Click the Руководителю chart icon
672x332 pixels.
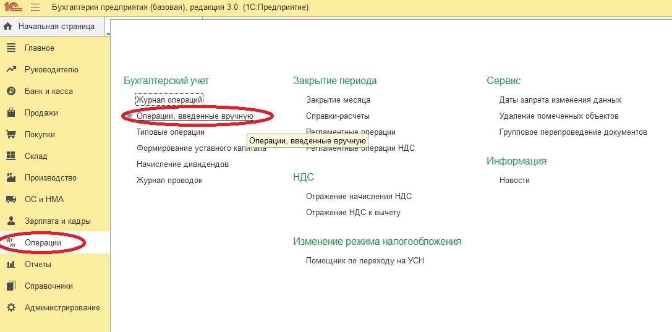pos(11,70)
